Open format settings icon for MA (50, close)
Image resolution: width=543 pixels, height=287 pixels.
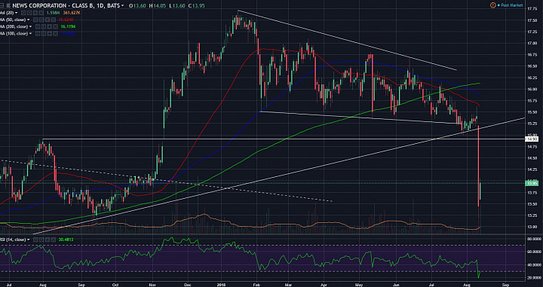(x=41, y=20)
